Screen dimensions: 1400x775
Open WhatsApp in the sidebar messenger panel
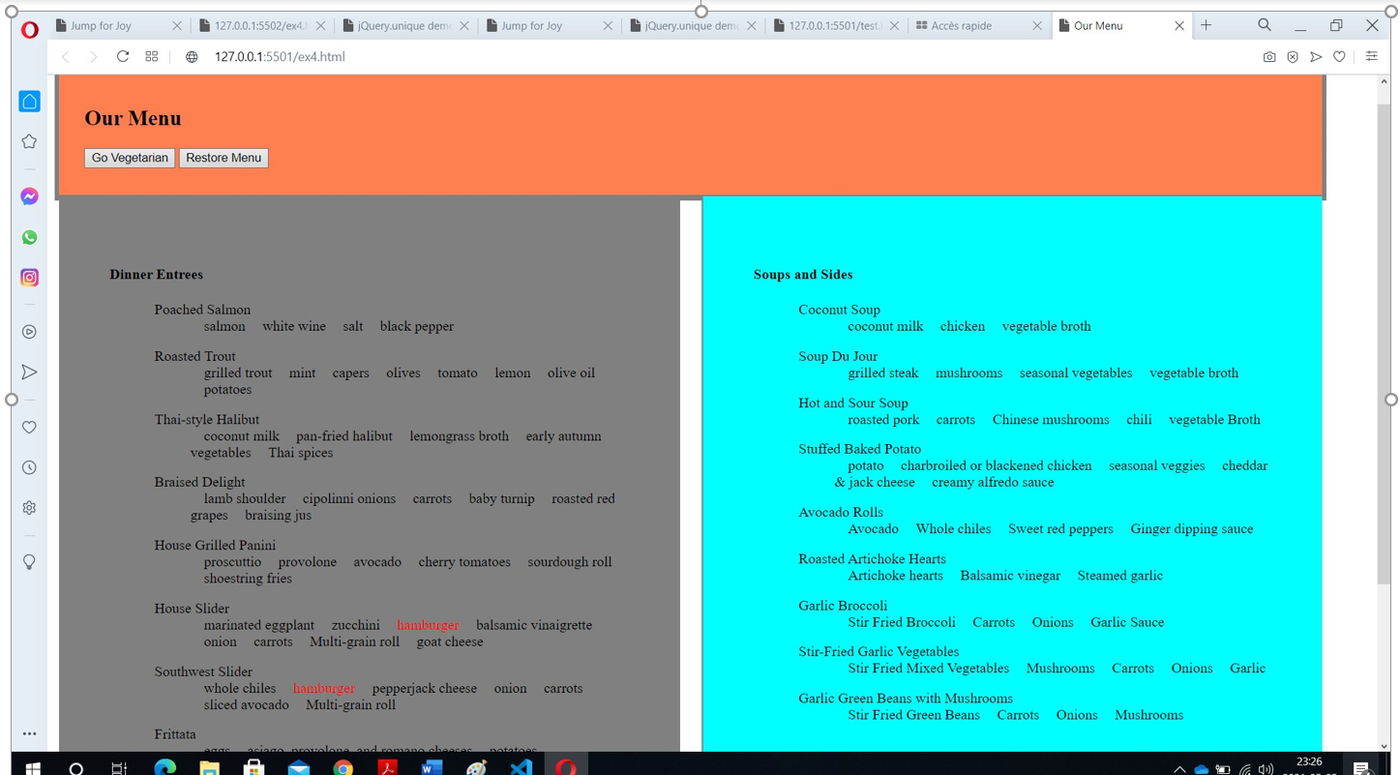[29, 237]
